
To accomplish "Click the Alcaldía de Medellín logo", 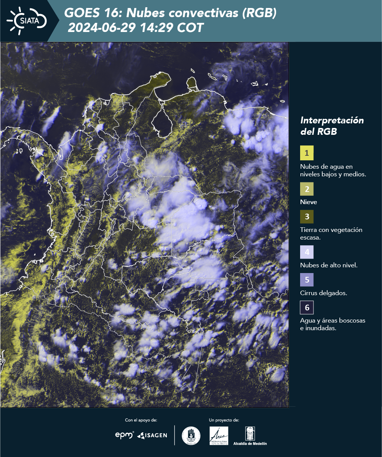I will (x=250, y=436).
